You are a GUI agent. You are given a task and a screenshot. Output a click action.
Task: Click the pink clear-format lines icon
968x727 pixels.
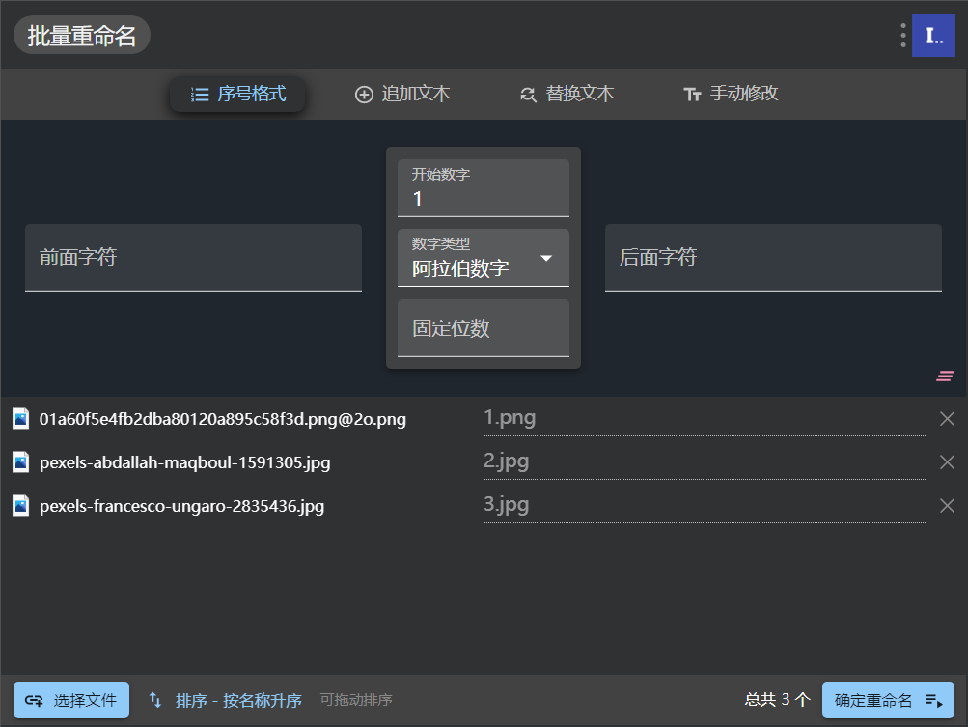point(945,376)
